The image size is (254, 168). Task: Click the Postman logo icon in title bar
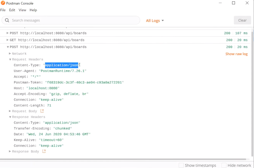click(3, 3)
